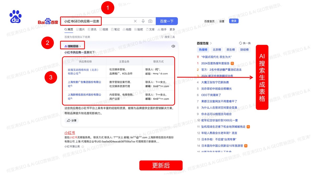This screenshot has width=313, height=176.
Task: Open hot topic 果郡王回复网友不用意难平了
Action: [x=219, y=101]
